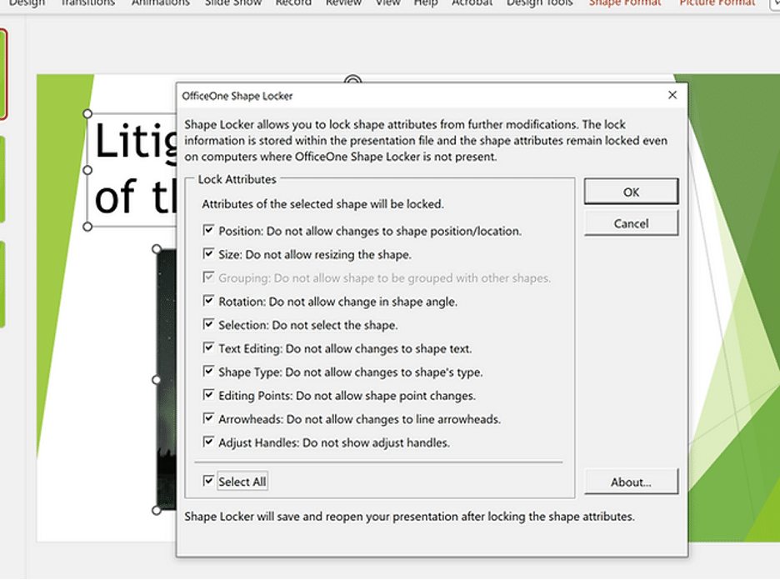Click the OK button in Shape Locker
Screen dimensions: 780x580
[631, 192]
